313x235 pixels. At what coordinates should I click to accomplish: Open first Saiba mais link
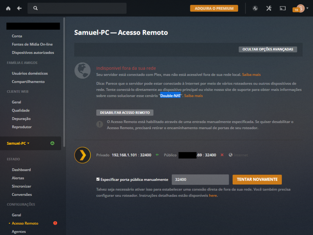[251, 75]
